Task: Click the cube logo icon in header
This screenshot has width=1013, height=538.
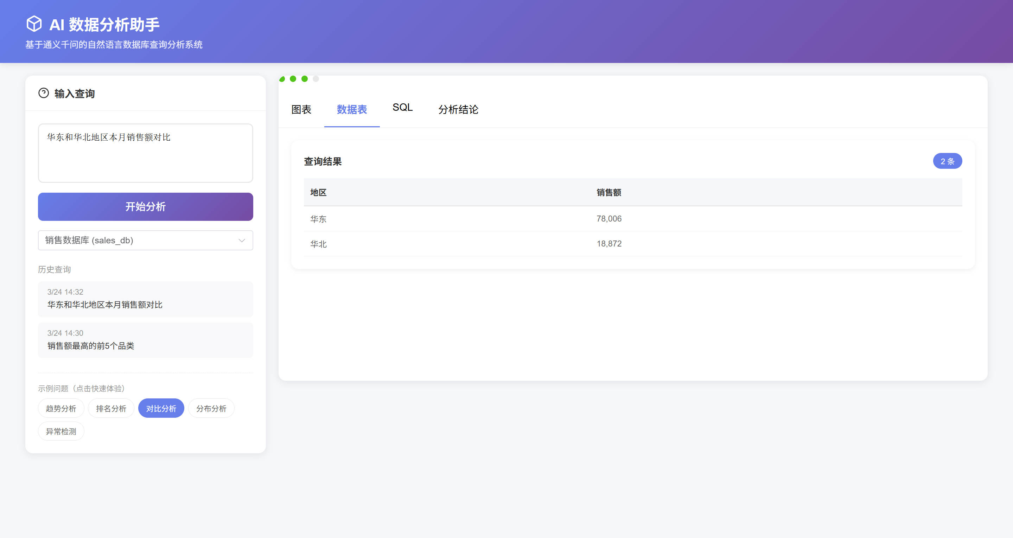Action: (x=34, y=24)
